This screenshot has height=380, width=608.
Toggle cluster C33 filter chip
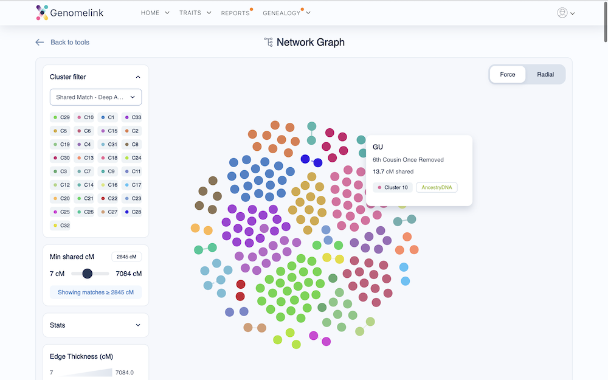click(132, 117)
